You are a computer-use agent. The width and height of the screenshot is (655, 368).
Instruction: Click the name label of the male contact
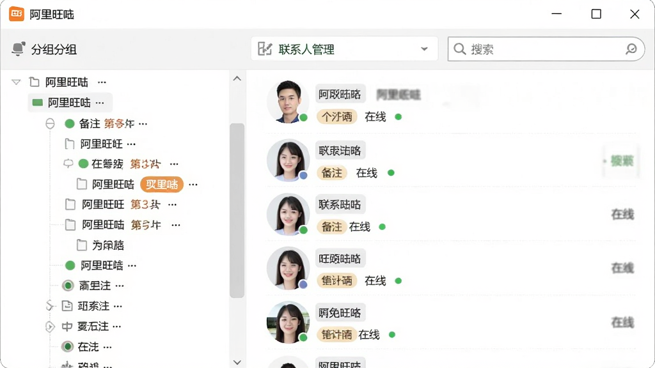340,95
